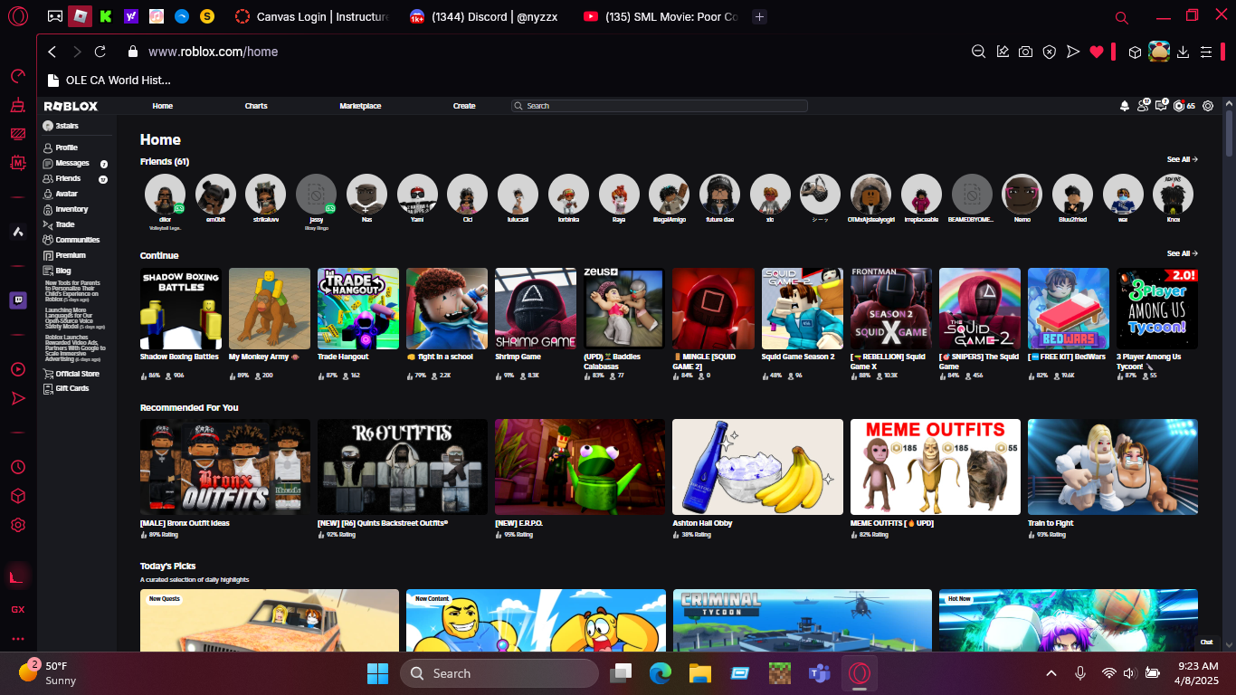Open the three-dots menu in Opera sidebar
The height and width of the screenshot is (695, 1236).
(18, 639)
